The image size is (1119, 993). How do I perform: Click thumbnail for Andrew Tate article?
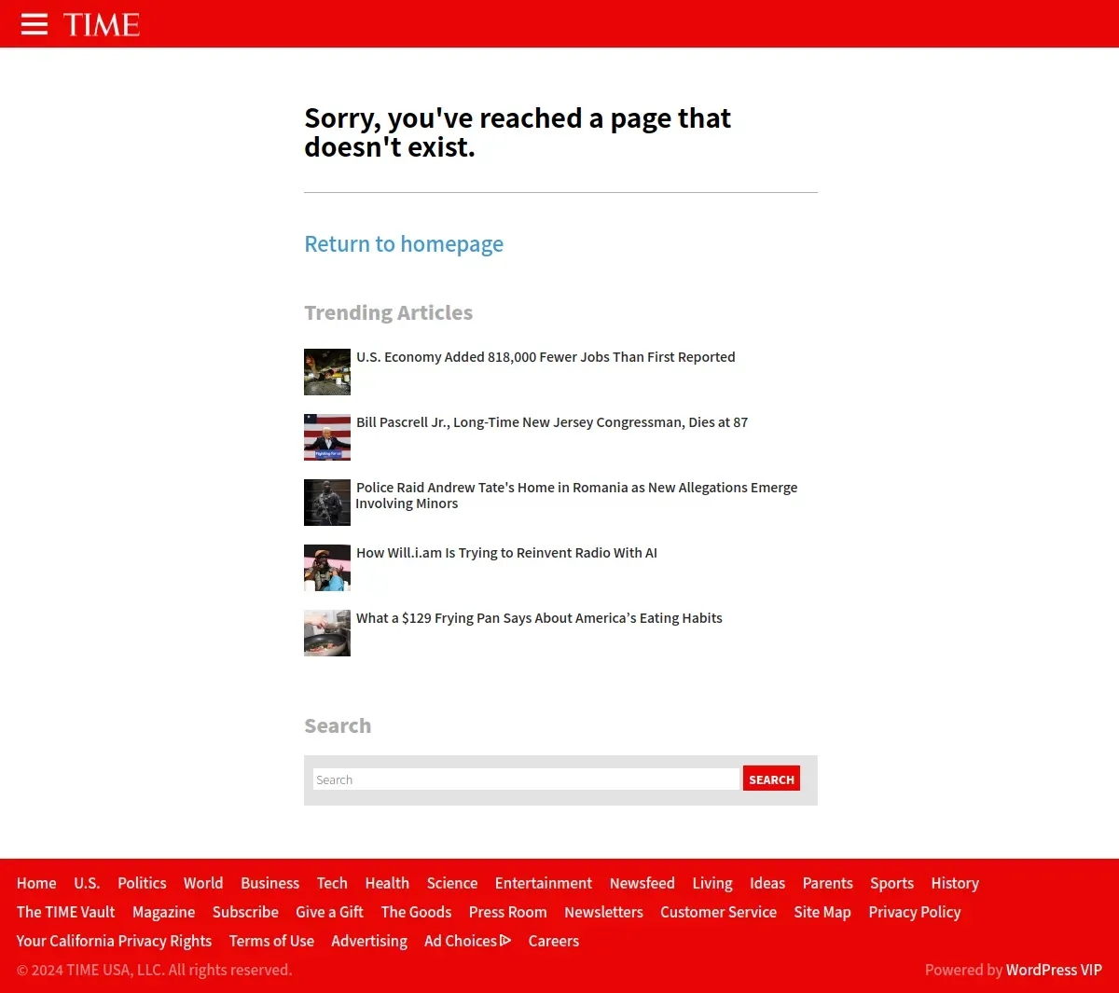click(327, 503)
